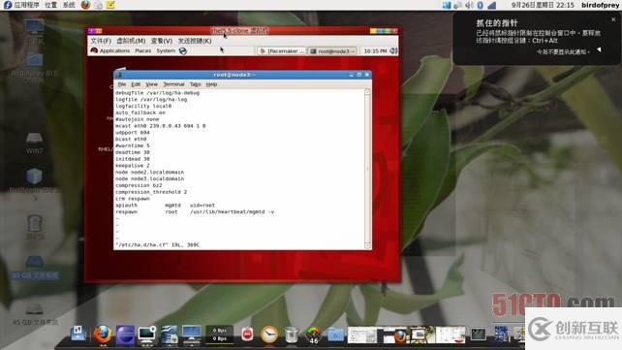
Task: Click the mail icon in the top panel
Action: 98,5
